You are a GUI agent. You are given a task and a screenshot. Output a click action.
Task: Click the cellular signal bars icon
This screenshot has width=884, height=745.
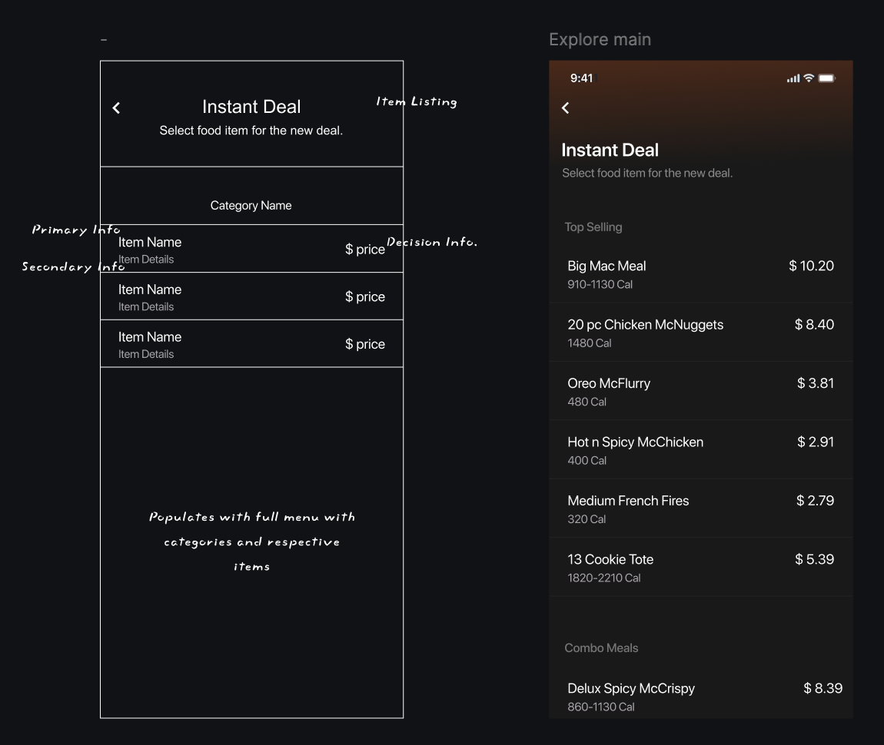click(x=793, y=78)
